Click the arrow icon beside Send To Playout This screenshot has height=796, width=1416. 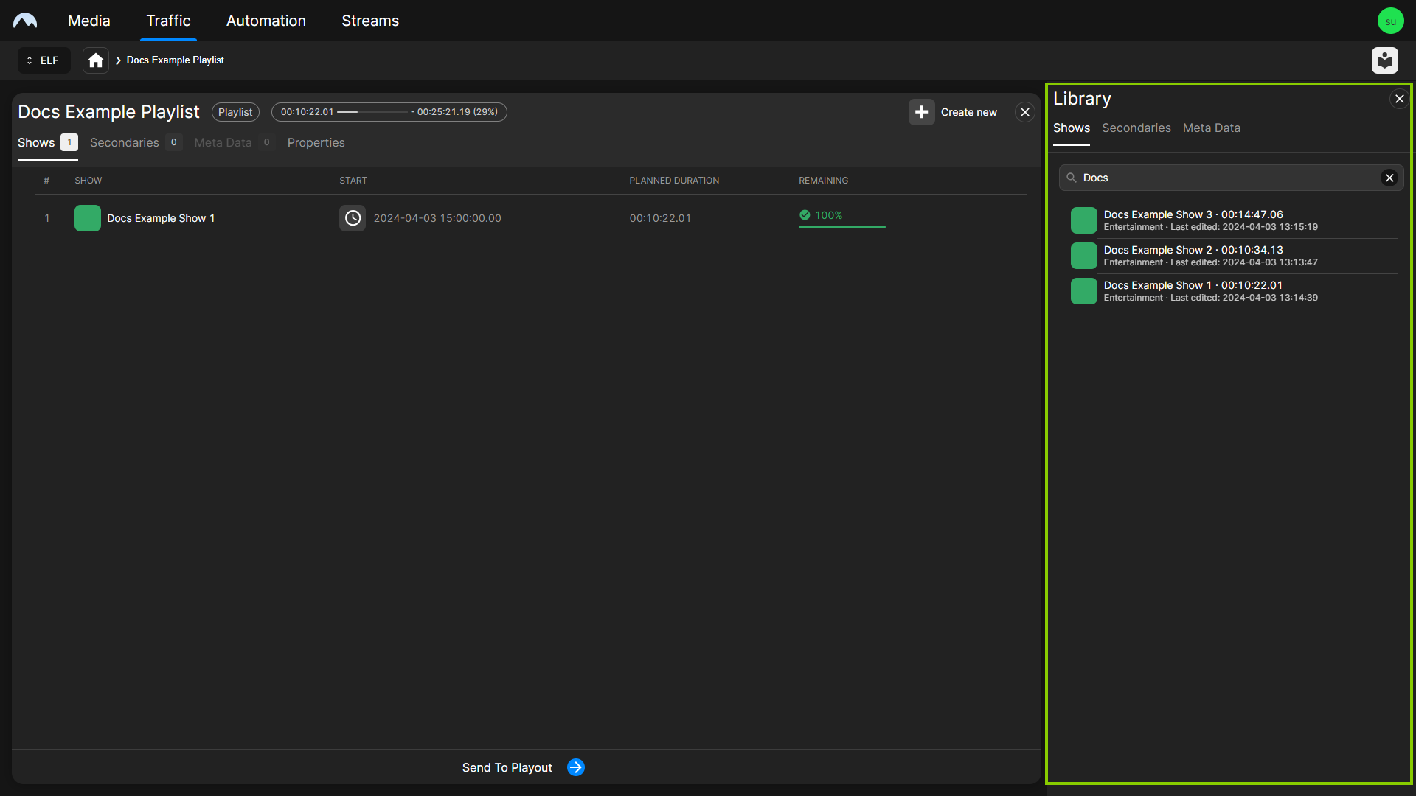(x=575, y=767)
